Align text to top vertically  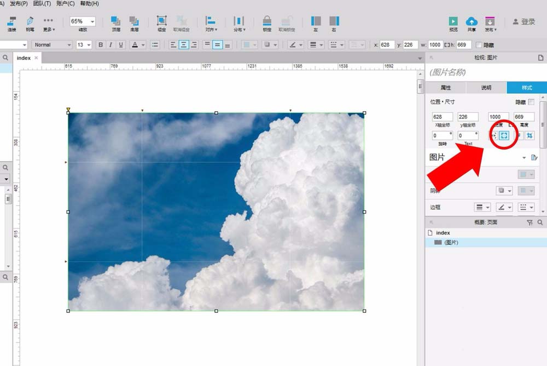coord(207,45)
